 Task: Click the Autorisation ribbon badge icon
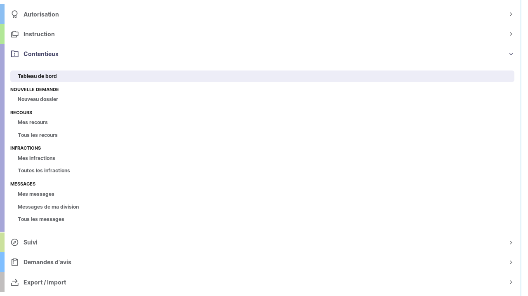point(15,14)
